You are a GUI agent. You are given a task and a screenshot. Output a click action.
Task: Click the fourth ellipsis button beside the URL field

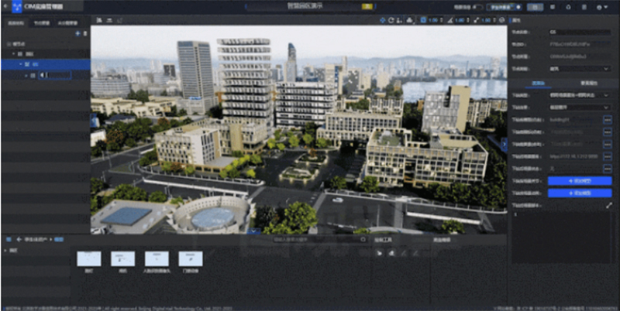click(x=608, y=156)
